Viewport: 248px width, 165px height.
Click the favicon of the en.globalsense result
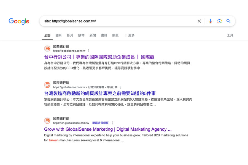coord(47,121)
